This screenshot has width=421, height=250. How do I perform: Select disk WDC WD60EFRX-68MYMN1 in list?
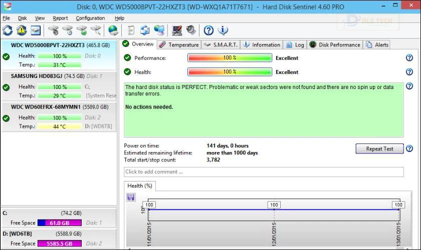pos(59,117)
